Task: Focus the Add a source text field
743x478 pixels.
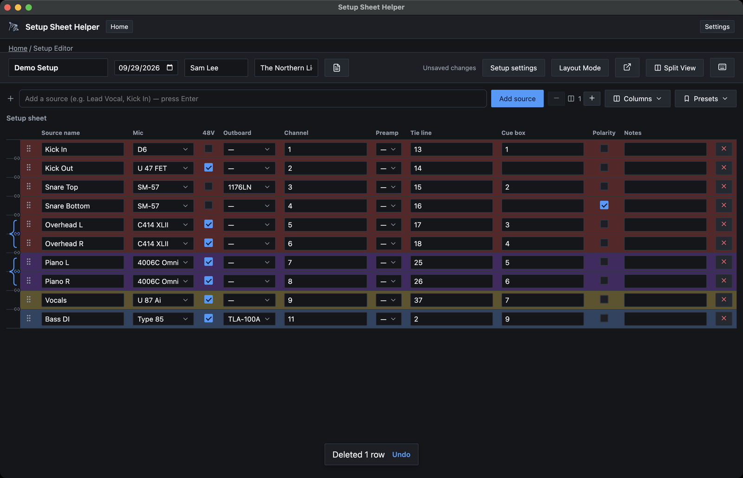Action: (253, 98)
